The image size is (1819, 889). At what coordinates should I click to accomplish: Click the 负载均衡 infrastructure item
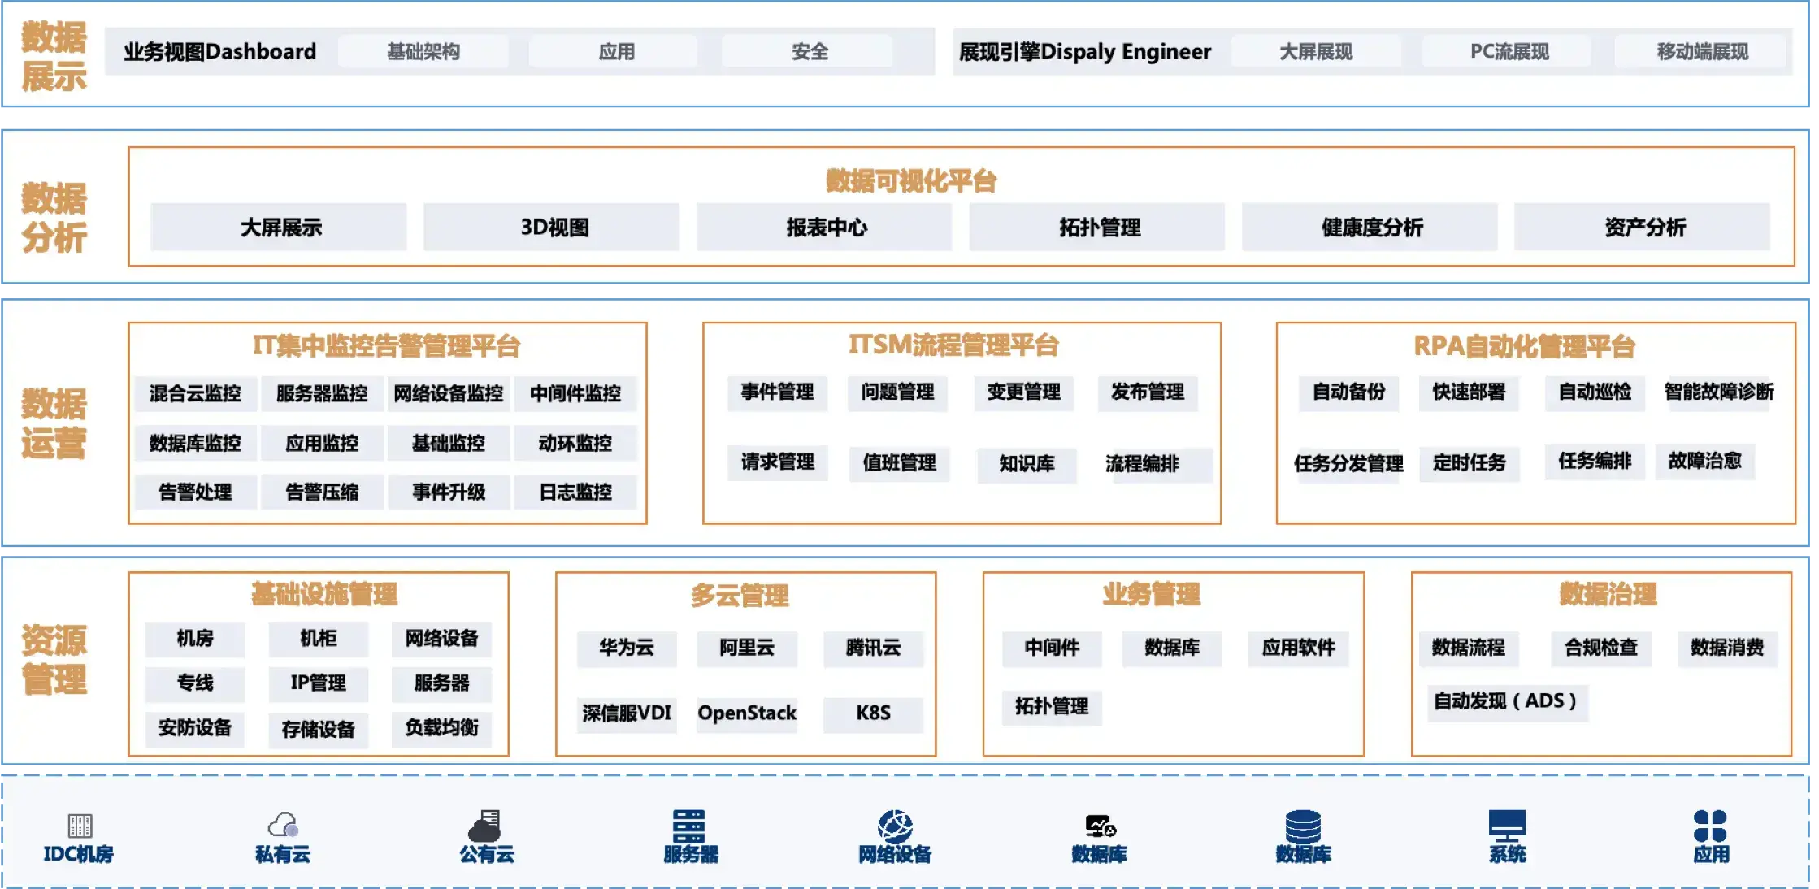pos(441,727)
